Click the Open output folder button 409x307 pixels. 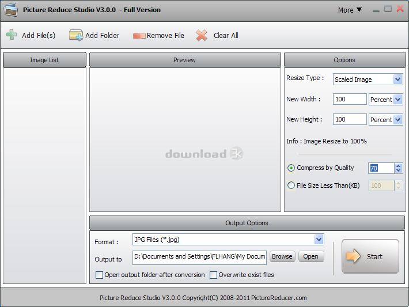(310, 256)
